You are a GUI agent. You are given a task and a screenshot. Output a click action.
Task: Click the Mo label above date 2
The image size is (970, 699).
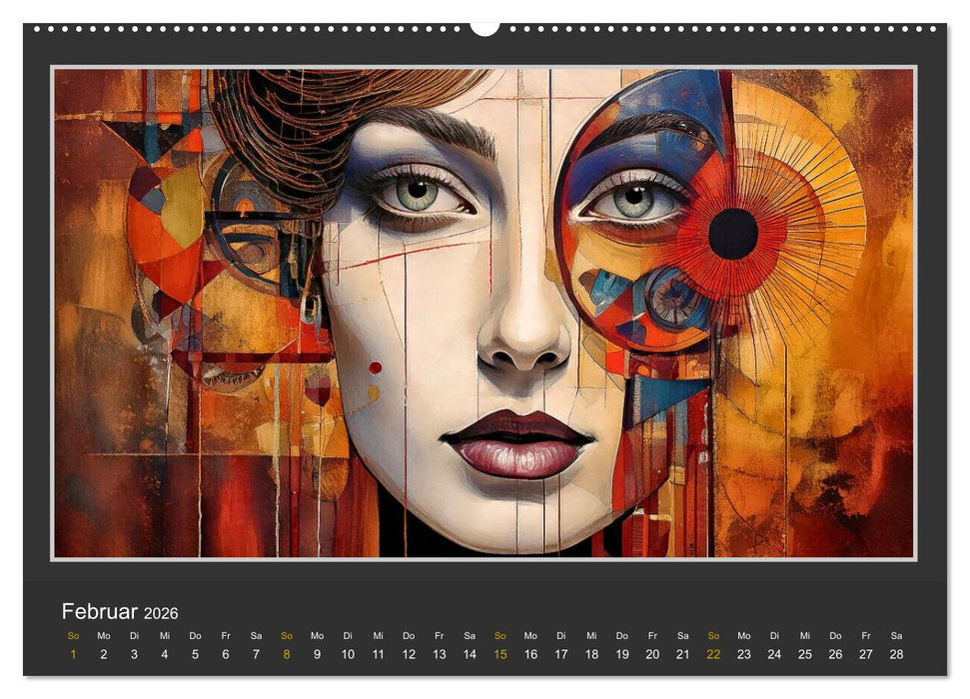104,635
